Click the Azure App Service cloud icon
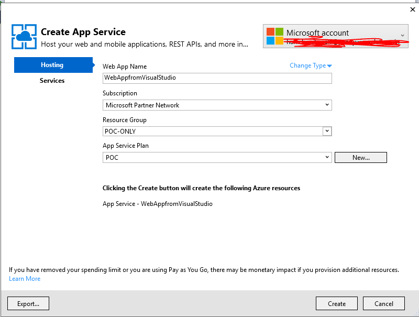Viewport: 419px width, 317px height. (x=24, y=37)
